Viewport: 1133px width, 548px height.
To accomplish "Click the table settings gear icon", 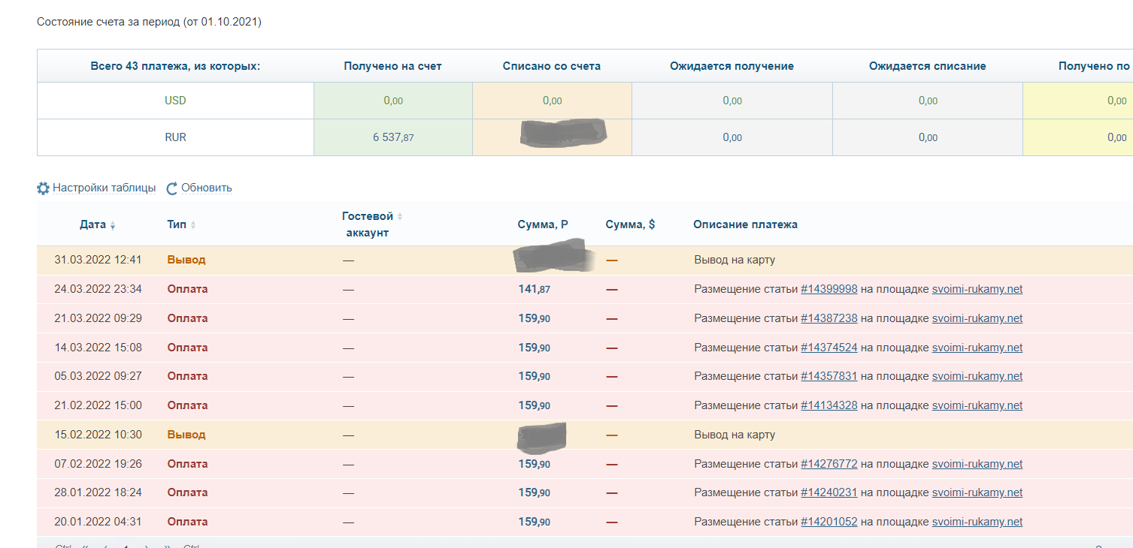I will click(43, 188).
